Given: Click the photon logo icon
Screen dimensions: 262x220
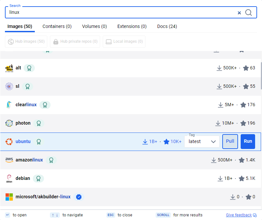Looking at the screenshot, I should coord(9,123).
